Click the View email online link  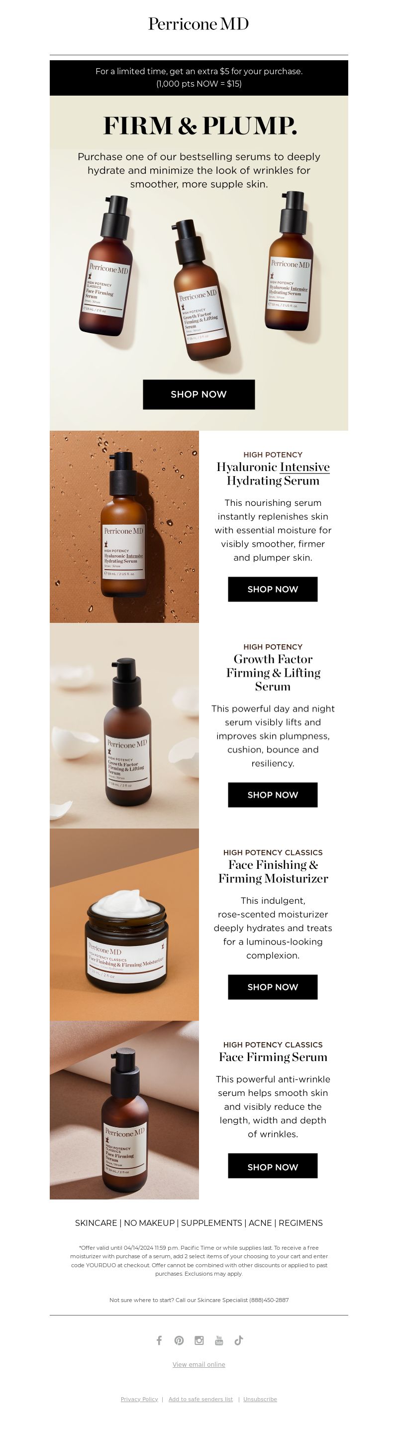click(x=199, y=1364)
